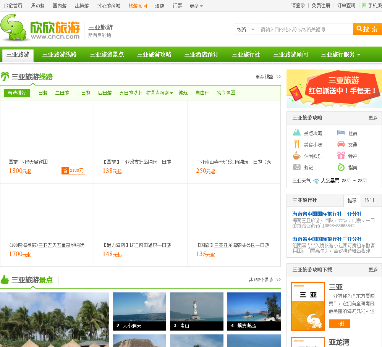382x347 pixels.
Task: Click the compass icon beside 指南
Action: coord(341,167)
